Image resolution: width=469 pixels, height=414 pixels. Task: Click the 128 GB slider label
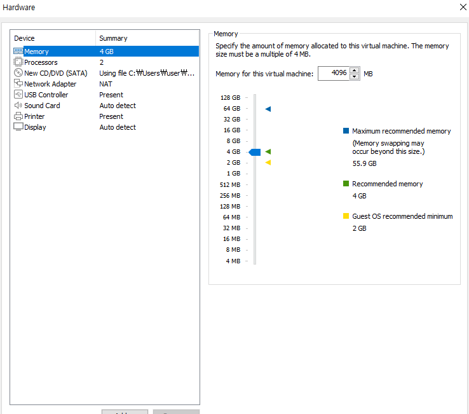tap(230, 97)
